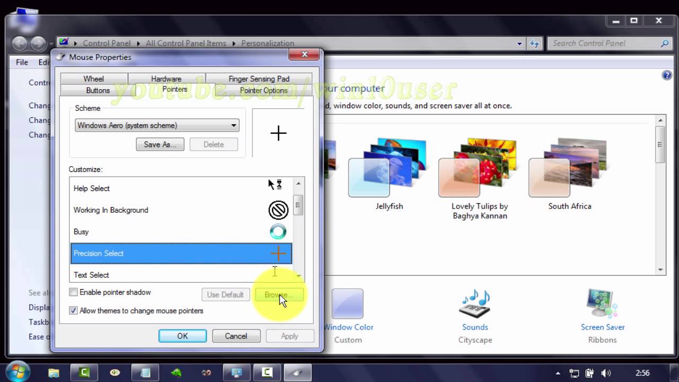This screenshot has height=382, width=679.
Task: Click the Save As... button
Action: coord(160,144)
